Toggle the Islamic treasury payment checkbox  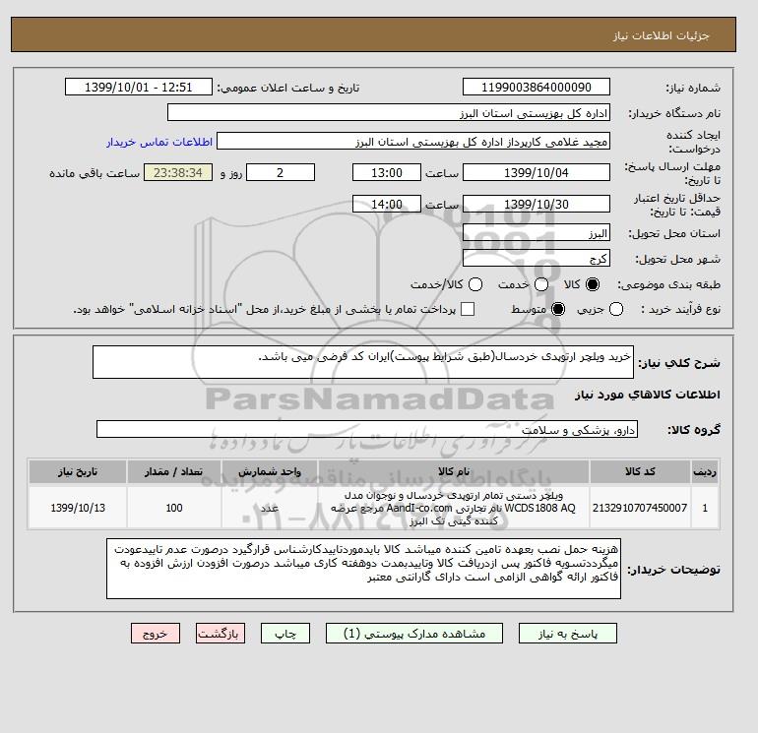pos(468,309)
